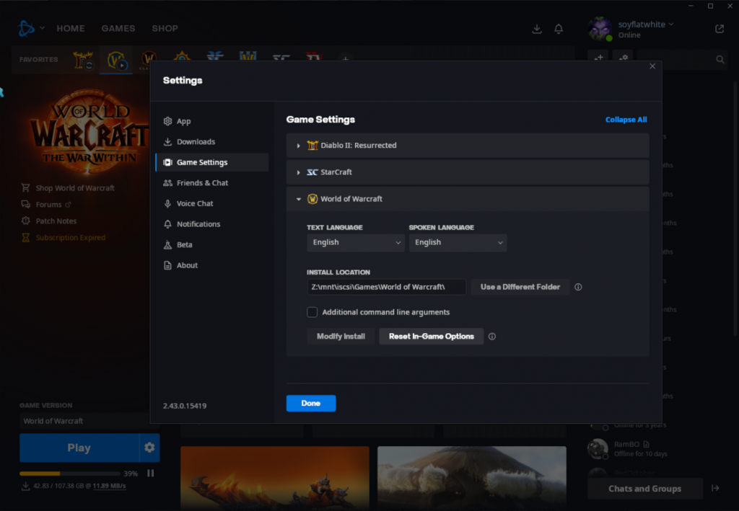739x511 pixels.
Task: Click the Collapse All link
Action: click(626, 120)
